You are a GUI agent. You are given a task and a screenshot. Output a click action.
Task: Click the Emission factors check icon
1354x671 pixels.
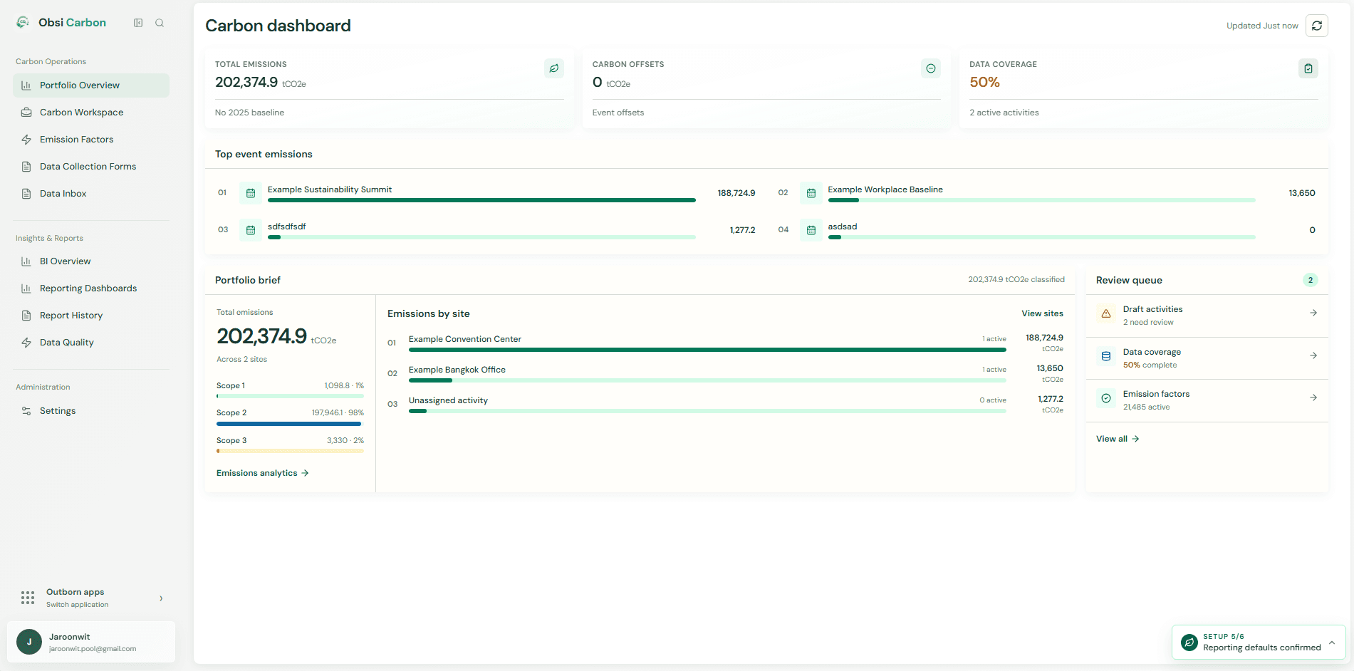1106,398
